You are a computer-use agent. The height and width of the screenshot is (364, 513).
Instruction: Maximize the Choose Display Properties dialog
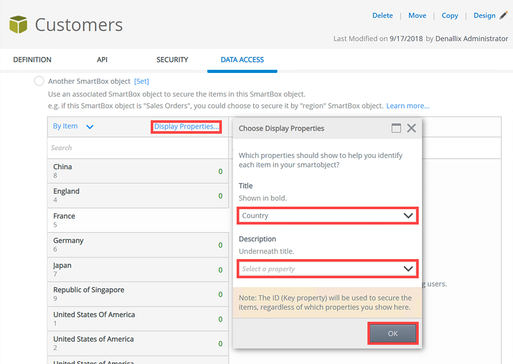pos(396,128)
